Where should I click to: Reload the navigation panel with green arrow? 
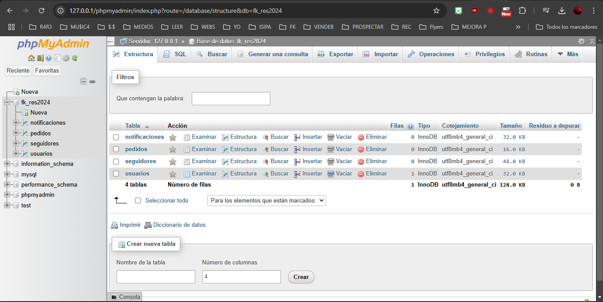point(75,58)
